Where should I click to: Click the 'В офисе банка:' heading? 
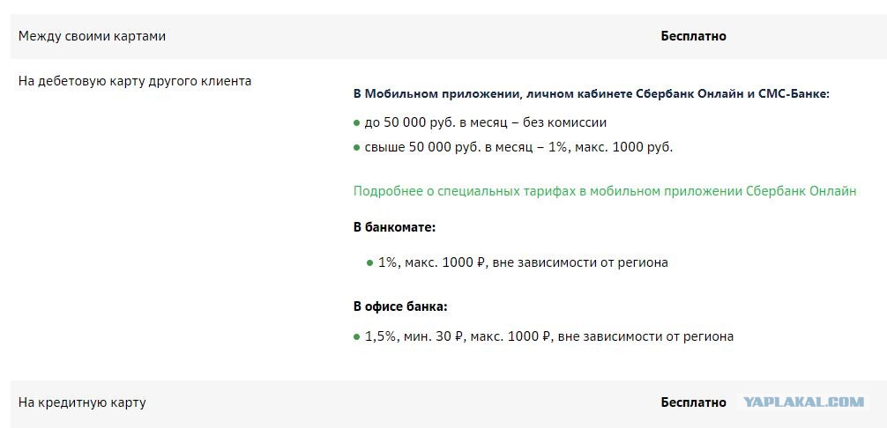[400, 307]
